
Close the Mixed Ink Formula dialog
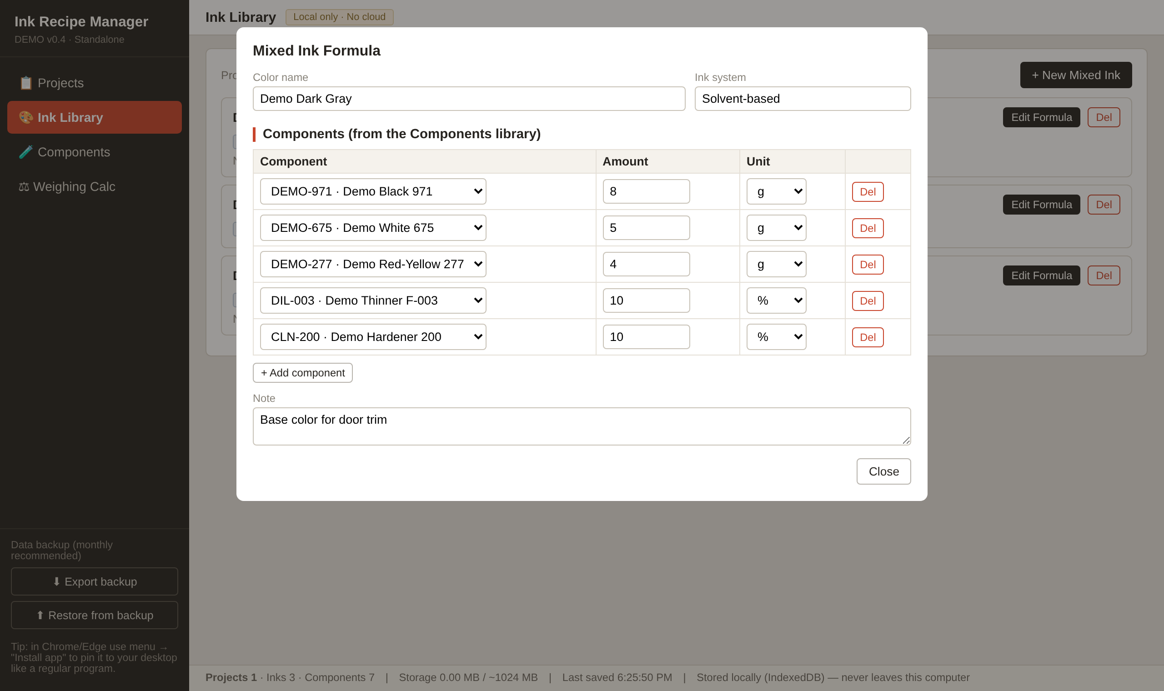click(883, 471)
